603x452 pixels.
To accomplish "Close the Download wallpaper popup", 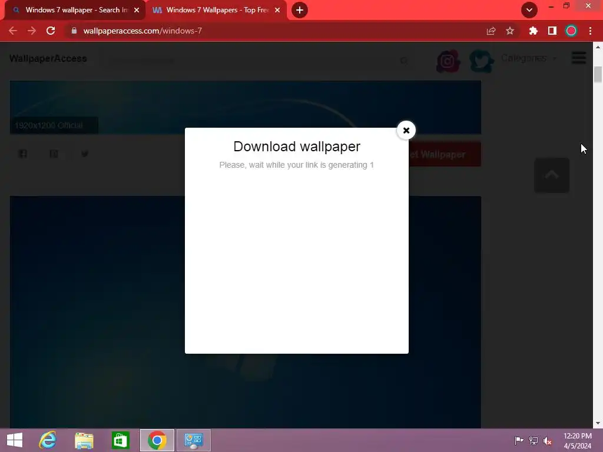I will point(406,130).
